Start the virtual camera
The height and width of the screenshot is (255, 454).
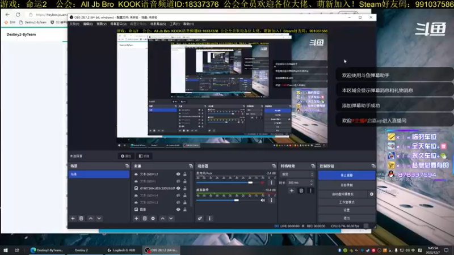(343, 194)
